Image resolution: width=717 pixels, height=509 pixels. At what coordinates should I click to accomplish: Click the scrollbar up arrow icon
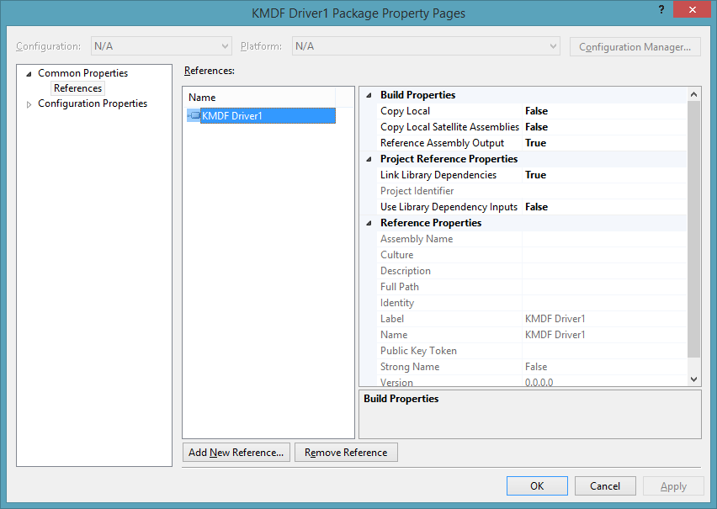click(x=693, y=93)
